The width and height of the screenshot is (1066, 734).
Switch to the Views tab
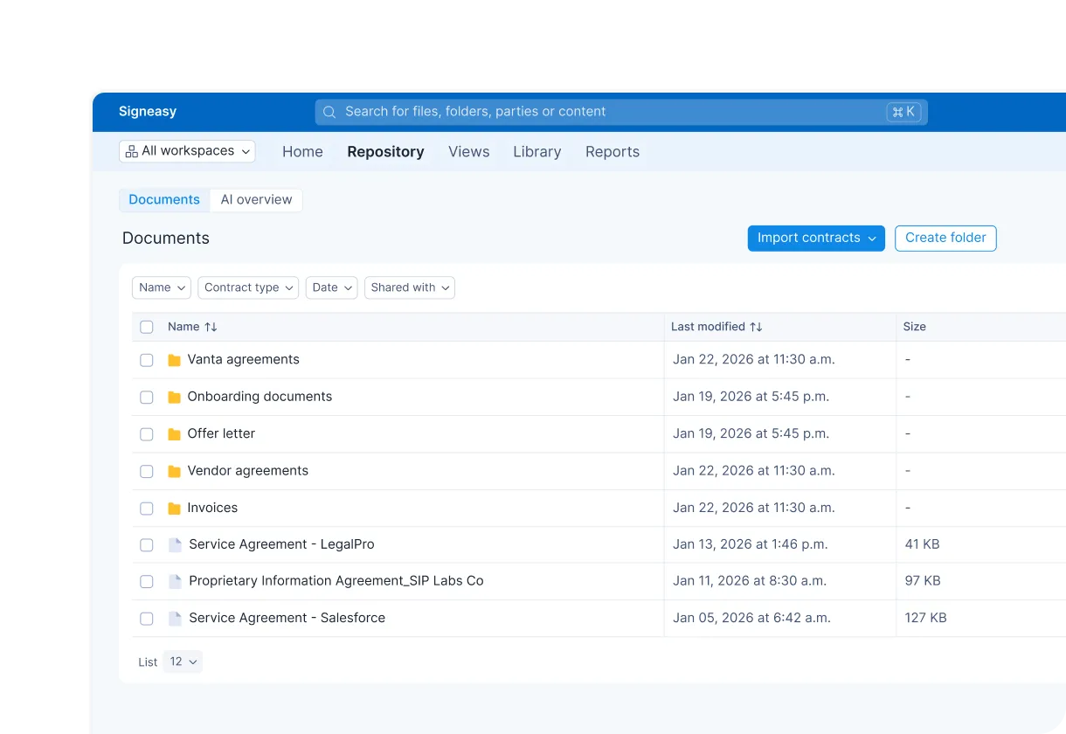point(468,151)
